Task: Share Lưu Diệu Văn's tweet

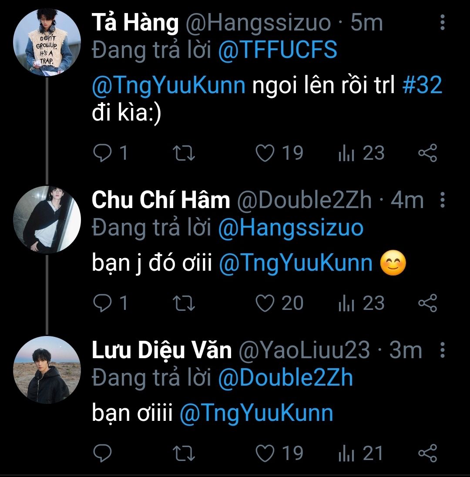Action: click(427, 453)
